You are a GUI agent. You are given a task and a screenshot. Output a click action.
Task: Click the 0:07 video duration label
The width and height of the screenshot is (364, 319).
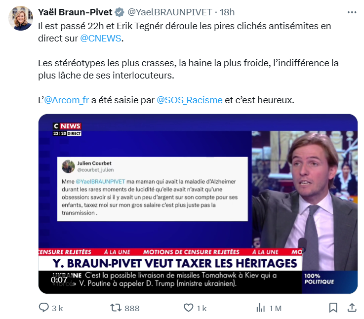point(59,279)
